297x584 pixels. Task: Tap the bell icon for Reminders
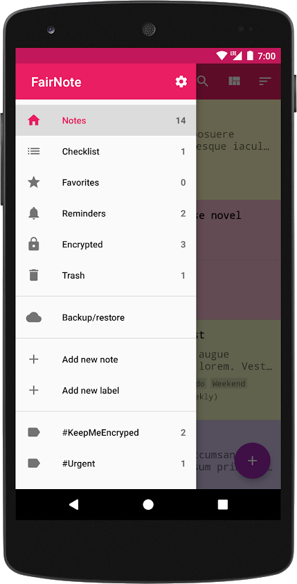tap(33, 213)
